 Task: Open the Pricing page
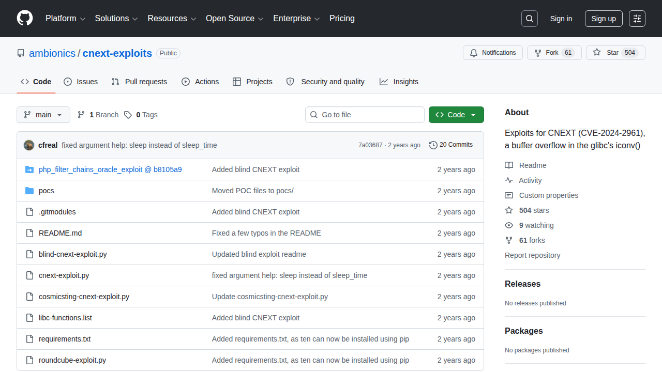(x=342, y=19)
